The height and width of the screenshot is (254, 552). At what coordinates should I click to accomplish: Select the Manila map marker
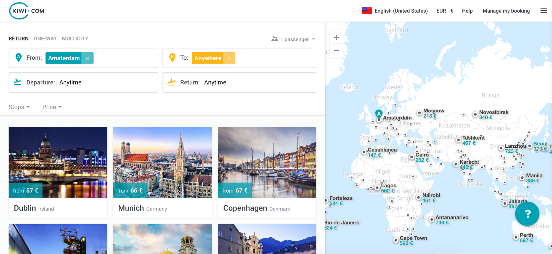(x=522, y=178)
